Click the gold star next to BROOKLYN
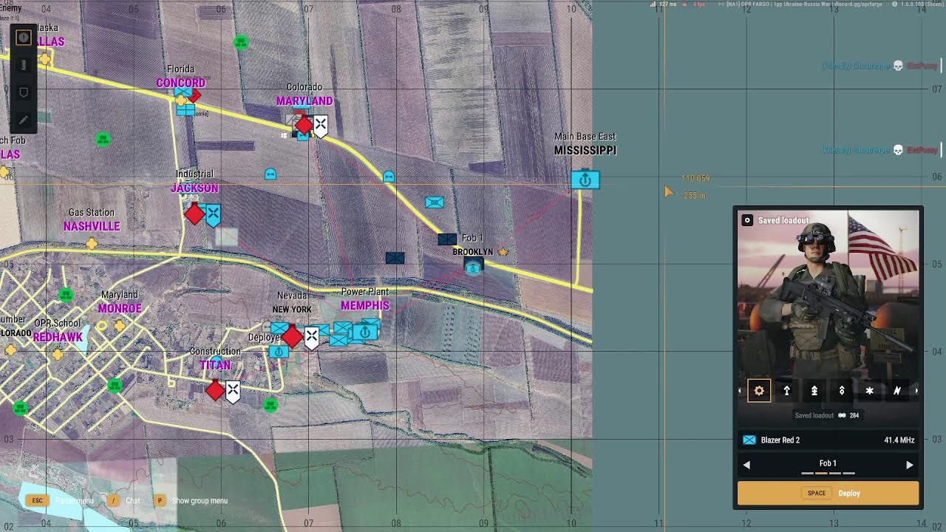Viewport: 946px width, 532px height. click(x=503, y=252)
